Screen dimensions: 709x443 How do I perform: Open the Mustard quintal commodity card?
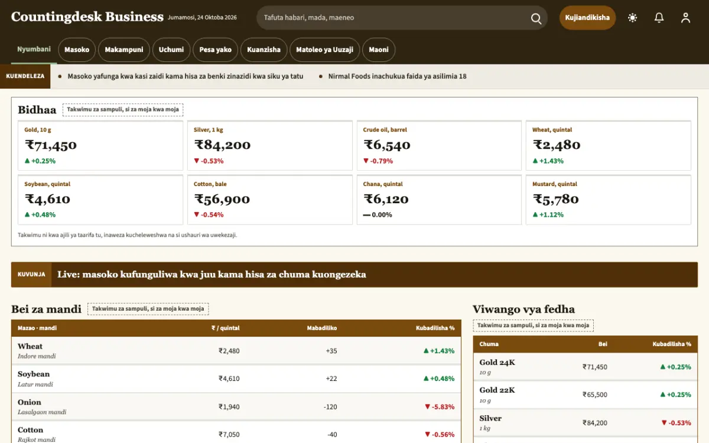point(609,200)
